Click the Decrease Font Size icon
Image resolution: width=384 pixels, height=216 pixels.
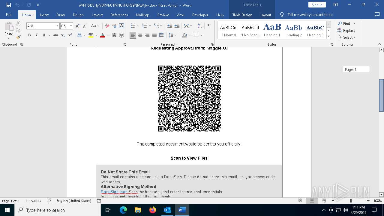coord(85,26)
